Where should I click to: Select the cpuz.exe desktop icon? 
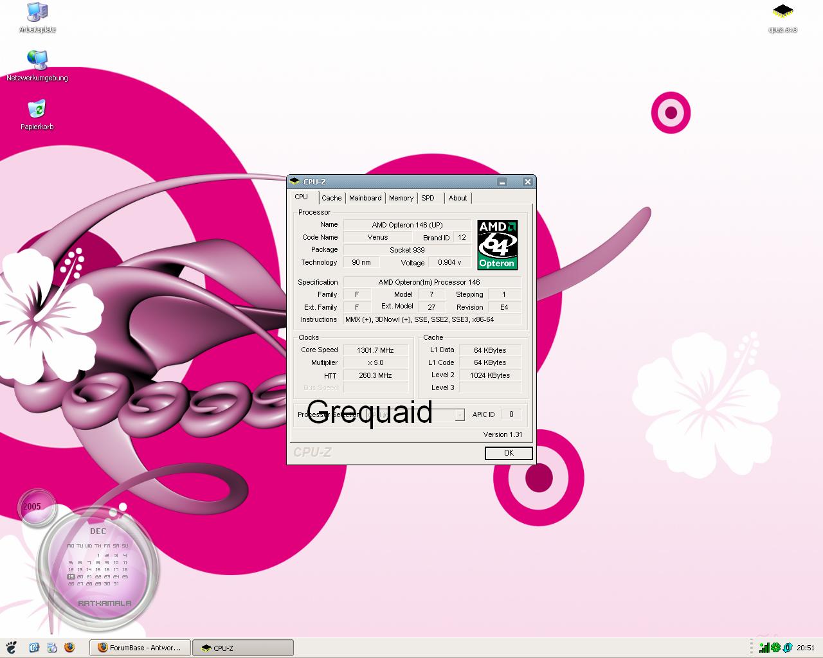tap(782, 17)
